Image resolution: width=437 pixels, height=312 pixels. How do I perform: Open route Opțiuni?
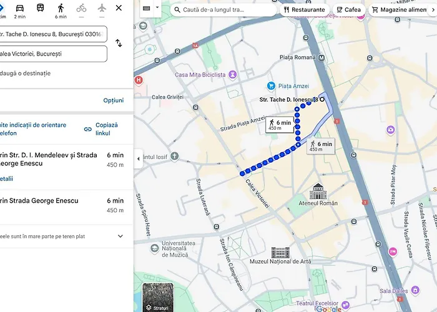point(113,100)
